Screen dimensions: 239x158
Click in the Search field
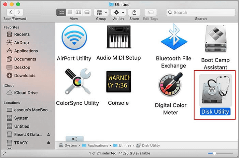201,12
